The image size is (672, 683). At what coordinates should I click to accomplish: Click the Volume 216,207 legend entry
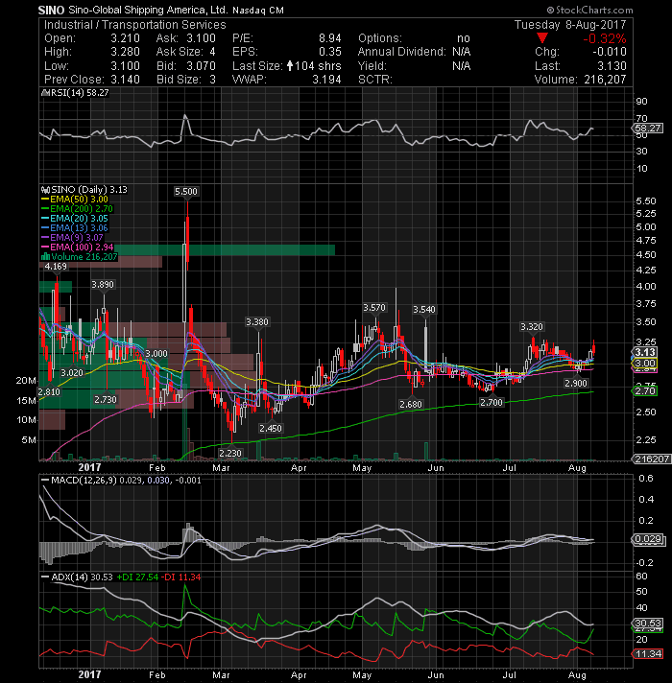pos(79,256)
